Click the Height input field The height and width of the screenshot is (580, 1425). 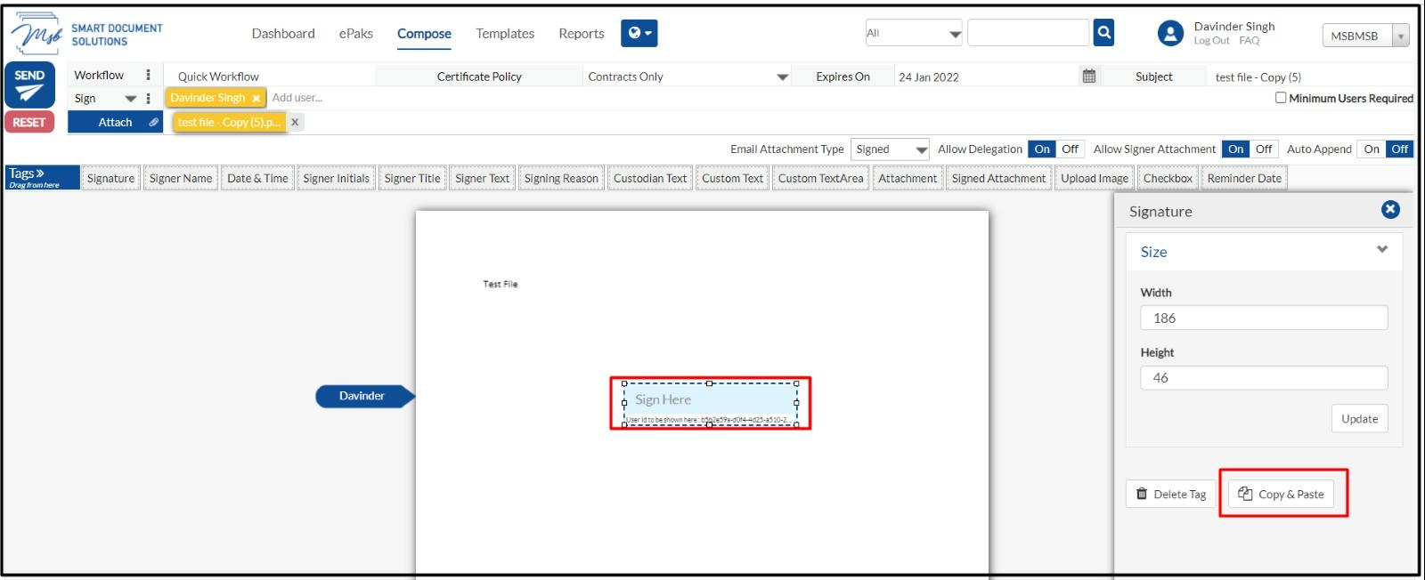click(1264, 377)
